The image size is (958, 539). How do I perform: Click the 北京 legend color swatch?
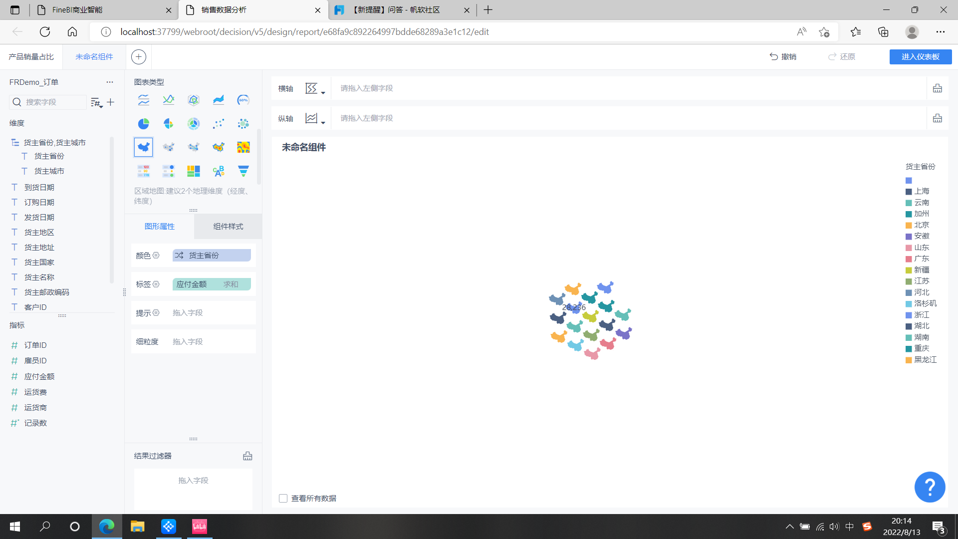(909, 225)
